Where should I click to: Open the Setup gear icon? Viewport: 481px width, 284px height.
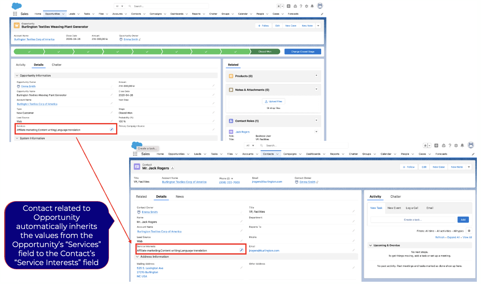[x=307, y=6]
